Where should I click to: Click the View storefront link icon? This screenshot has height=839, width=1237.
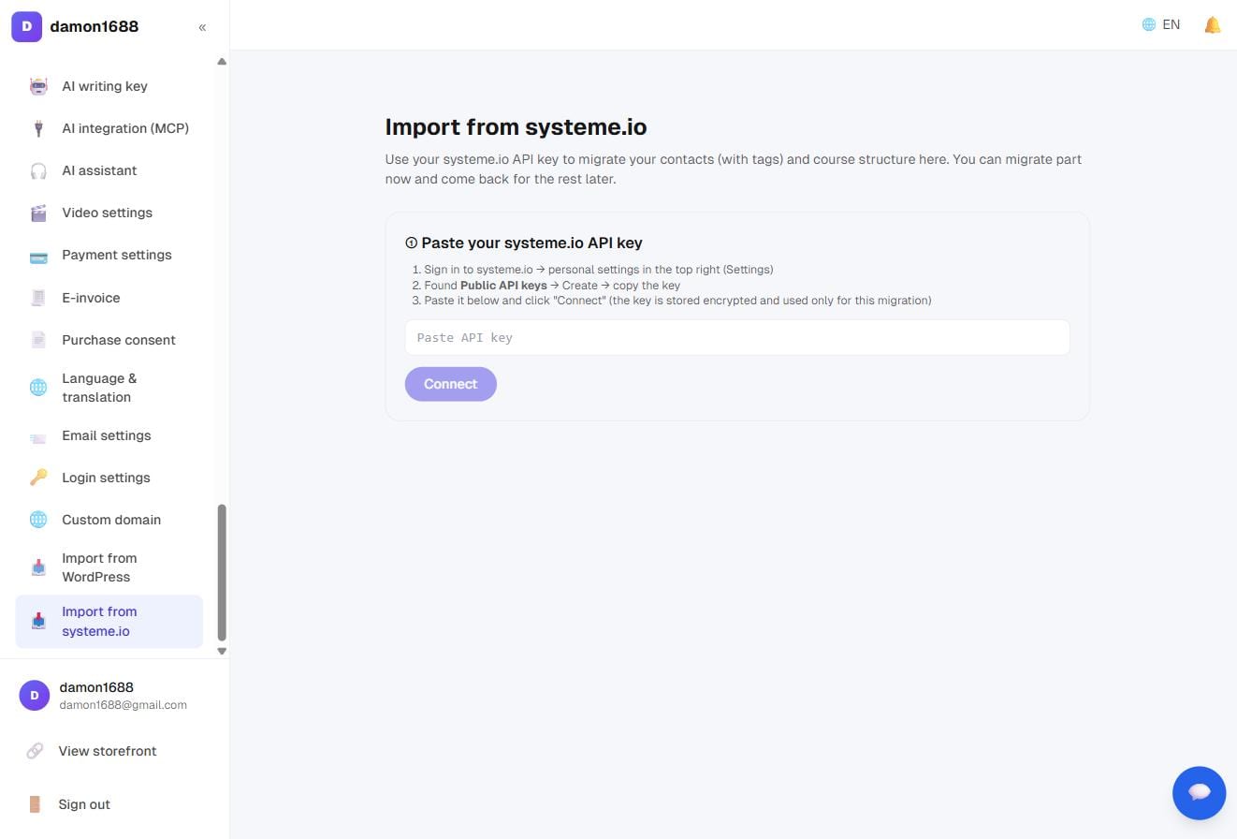(35, 751)
